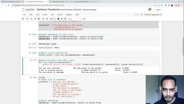Open the Help menu
Screen dimensions: 184x104
pos(77,15)
